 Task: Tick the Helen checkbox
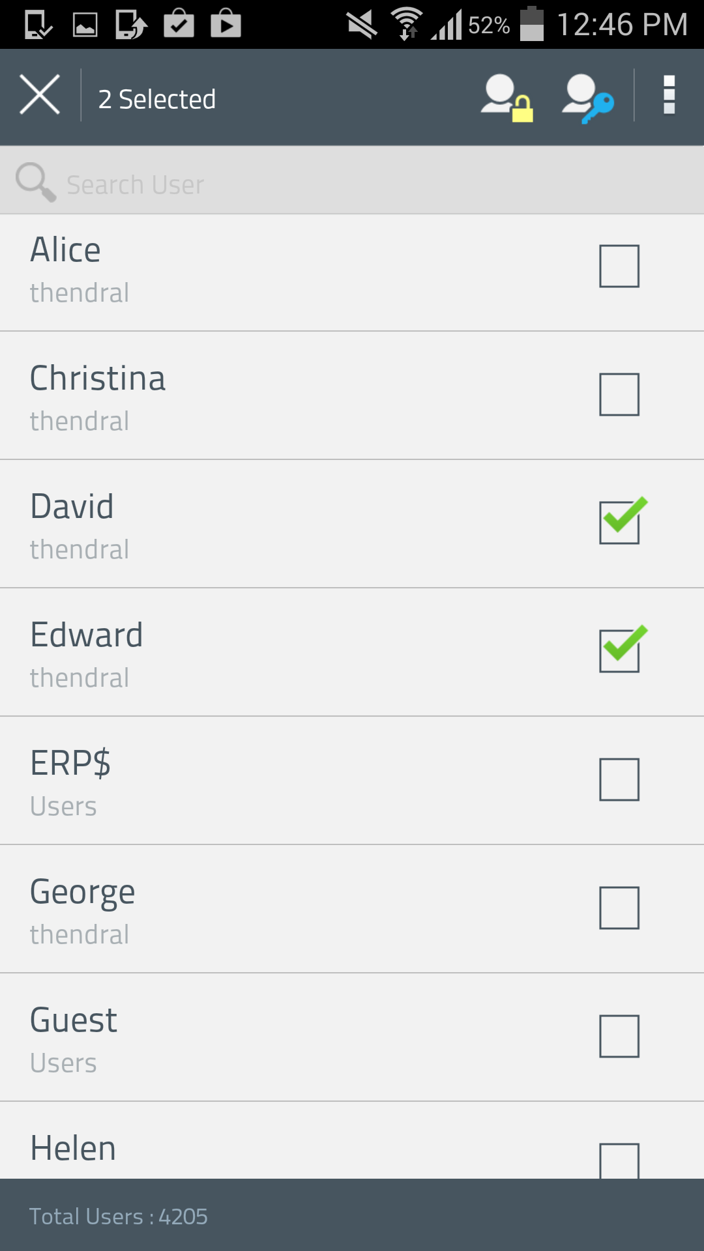(619, 1160)
